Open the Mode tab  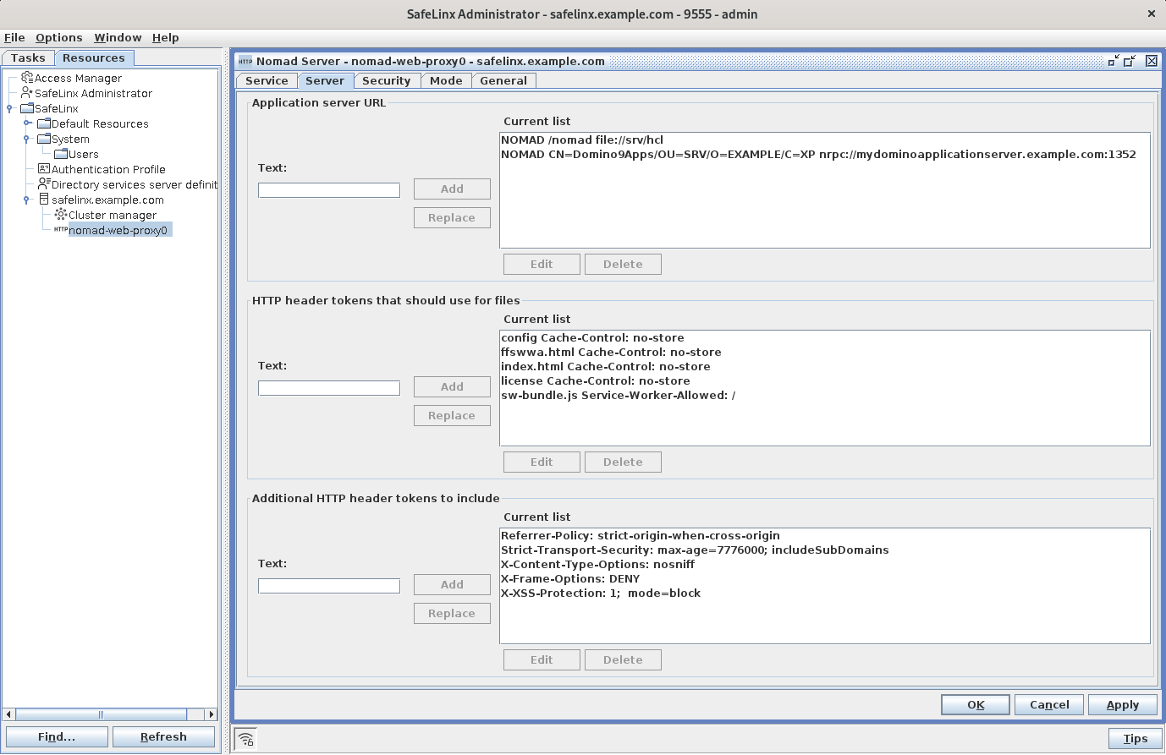446,80
